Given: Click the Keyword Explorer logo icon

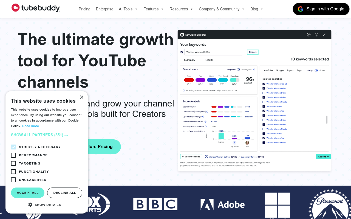Looking at the screenshot, I should (182, 35).
